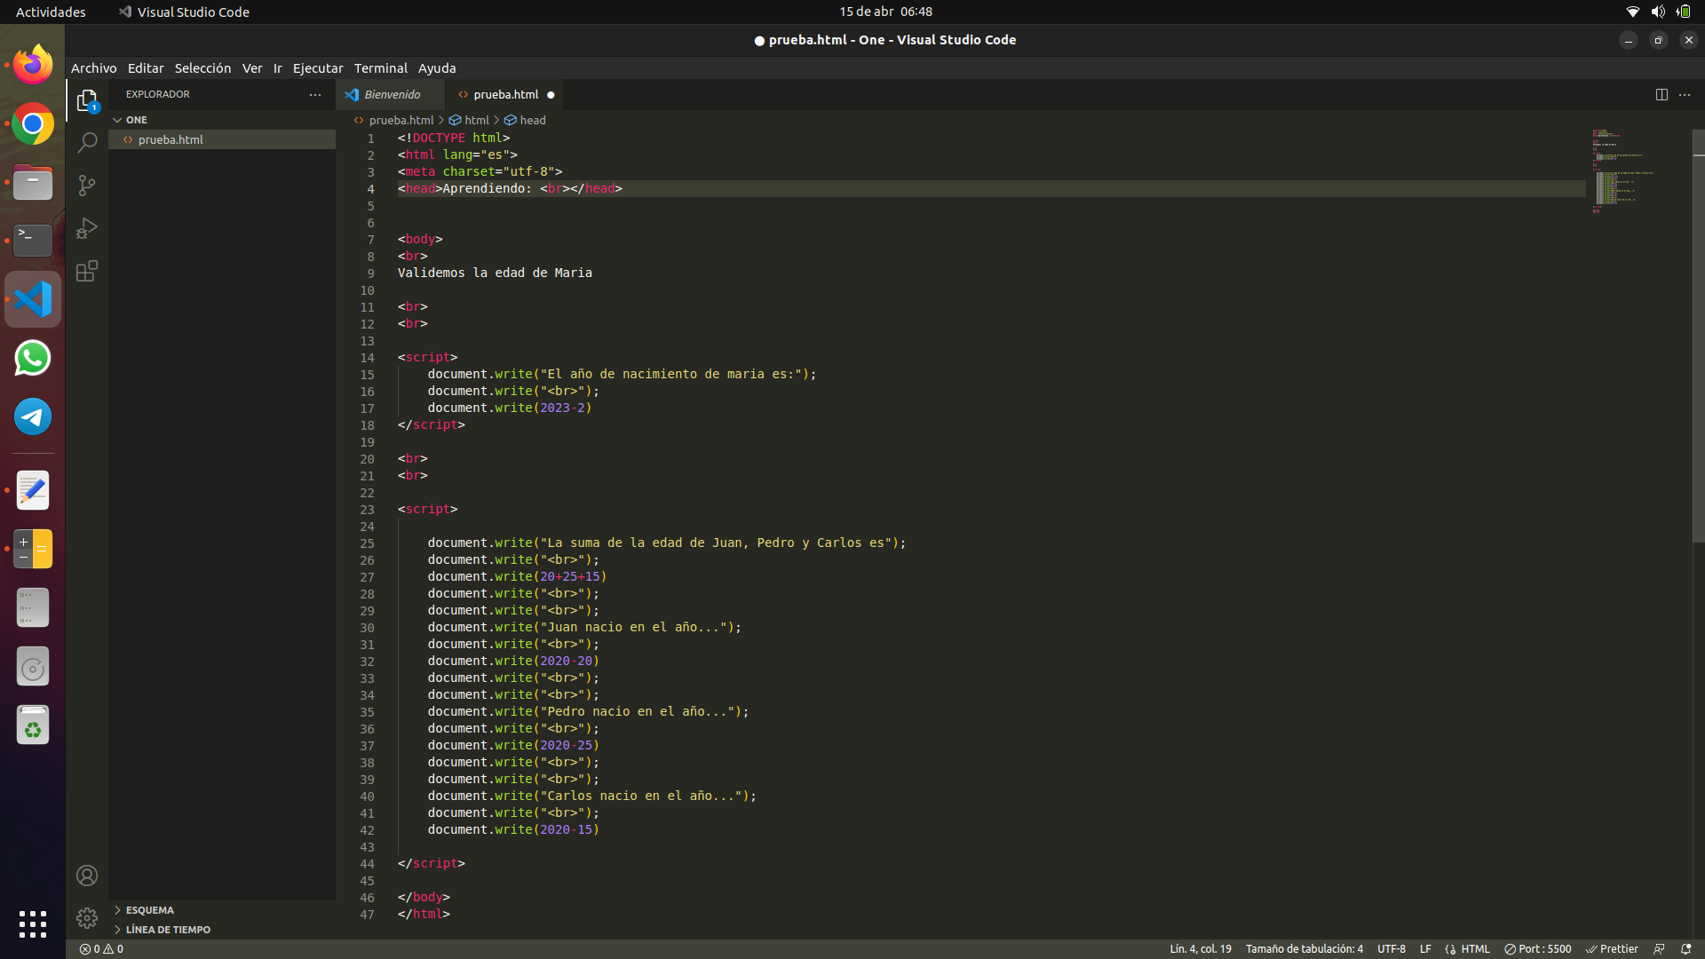Viewport: 1705px width, 959px height.
Task: Open the Terminal menu
Action: pos(380,68)
